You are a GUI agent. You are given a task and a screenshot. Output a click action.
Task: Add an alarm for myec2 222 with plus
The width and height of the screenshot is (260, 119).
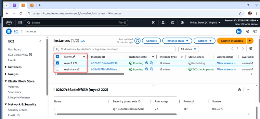pos(235,63)
